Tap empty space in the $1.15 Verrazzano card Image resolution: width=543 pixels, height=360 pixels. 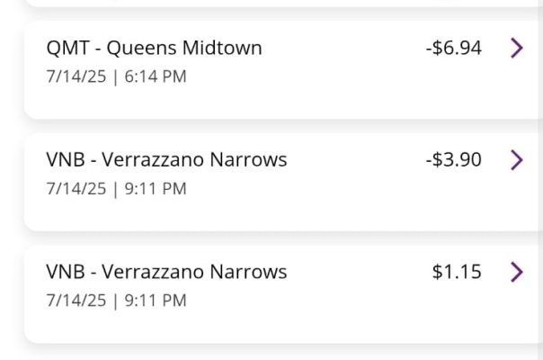click(x=315, y=320)
